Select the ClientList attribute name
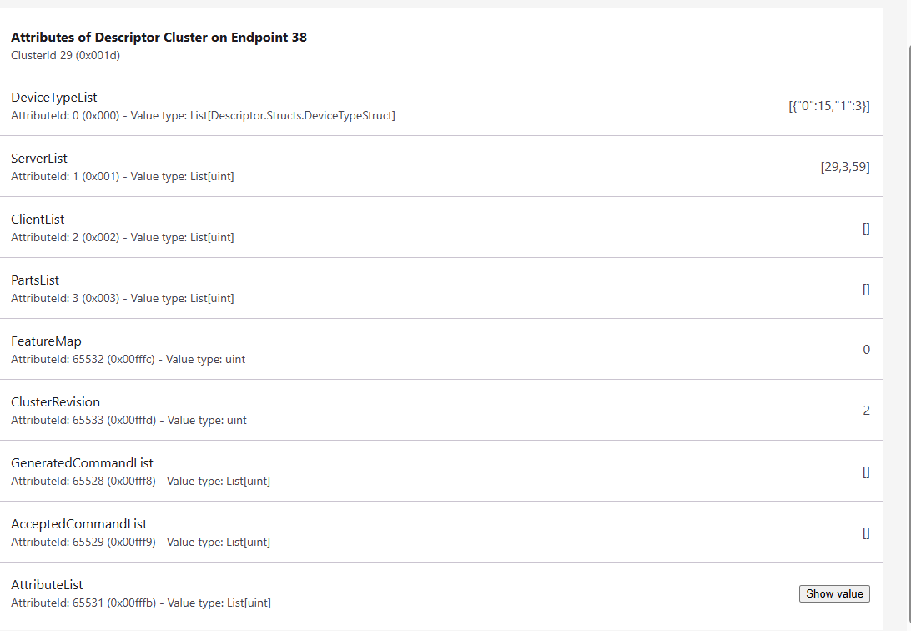Screen dimensions: 911x631 [38, 220]
